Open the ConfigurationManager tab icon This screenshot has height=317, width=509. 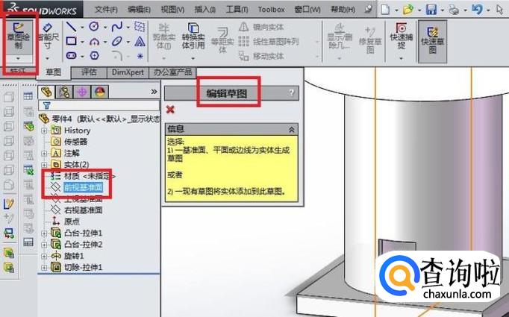[82, 92]
